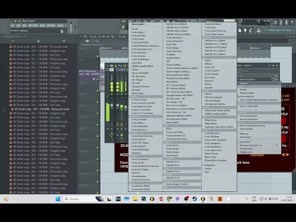
Task: Open the PATTERNS menu
Action: coord(33,25)
